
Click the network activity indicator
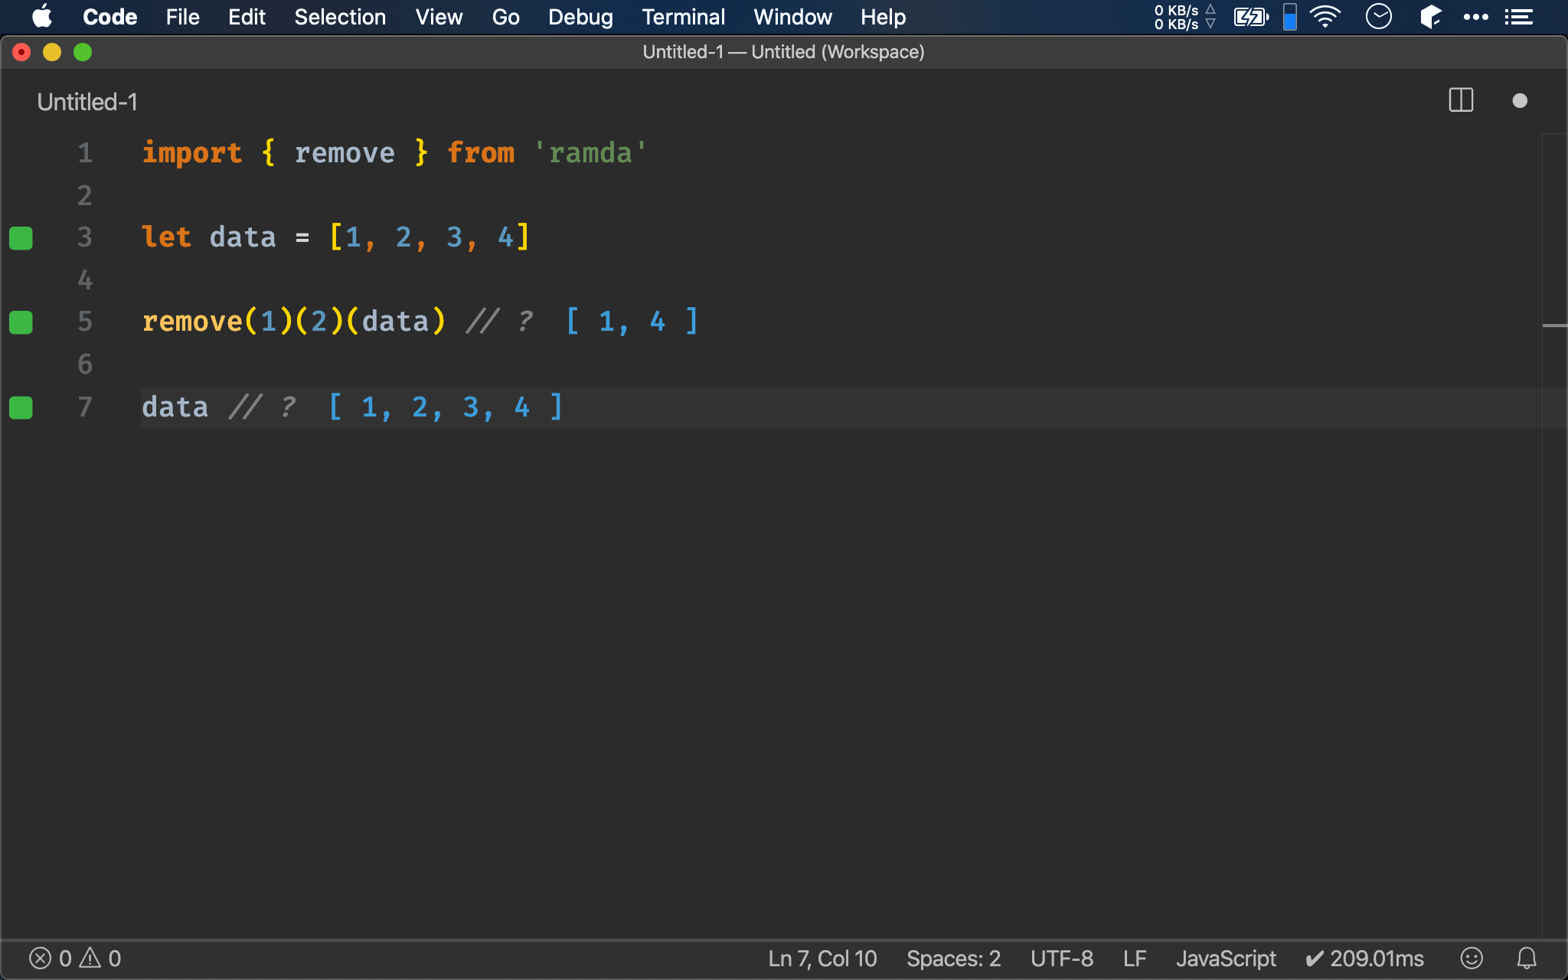click(x=1185, y=17)
